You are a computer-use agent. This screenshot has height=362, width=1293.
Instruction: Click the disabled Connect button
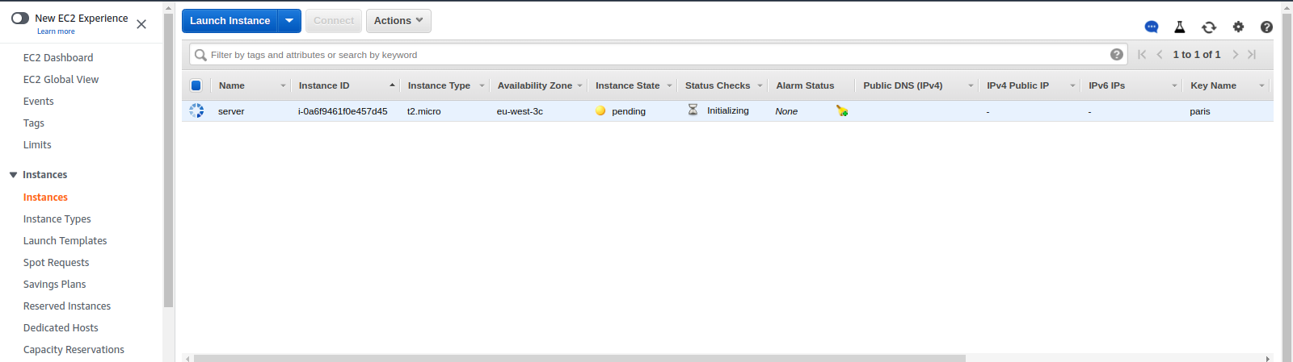point(334,21)
